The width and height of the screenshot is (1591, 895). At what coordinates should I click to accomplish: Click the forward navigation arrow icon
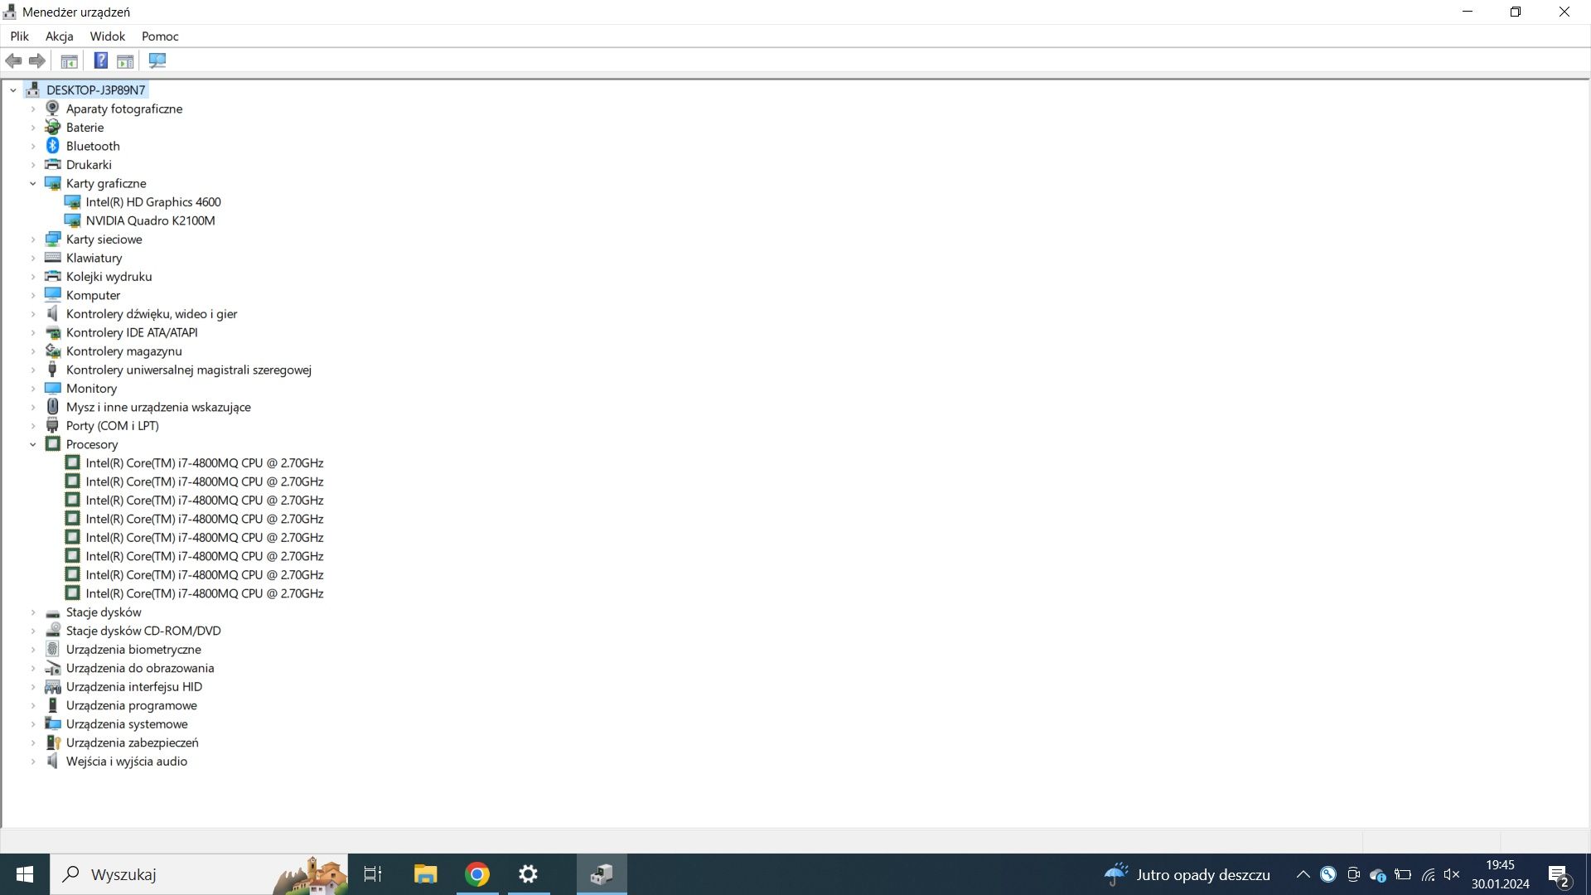pos(36,60)
